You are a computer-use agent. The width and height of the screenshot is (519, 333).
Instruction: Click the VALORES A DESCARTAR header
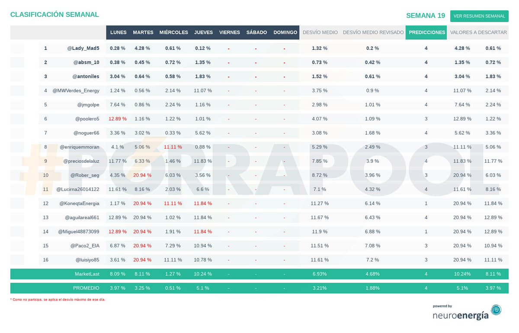coord(478,32)
